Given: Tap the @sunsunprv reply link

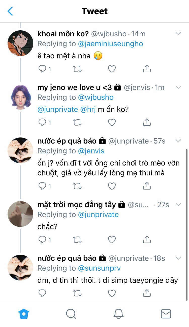Looking at the screenshot, I should pyautogui.click(x=99, y=268).
